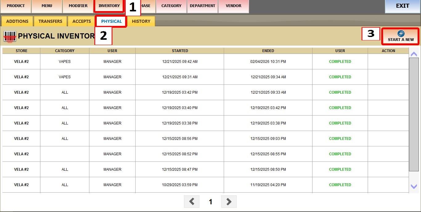This screenshot has height=212, width=421.
Task: Open the Product section
Action: (16, 6)
